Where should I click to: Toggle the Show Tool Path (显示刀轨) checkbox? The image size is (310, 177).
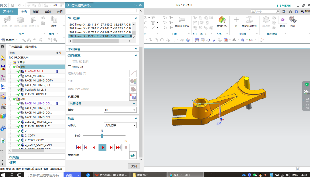69,67
